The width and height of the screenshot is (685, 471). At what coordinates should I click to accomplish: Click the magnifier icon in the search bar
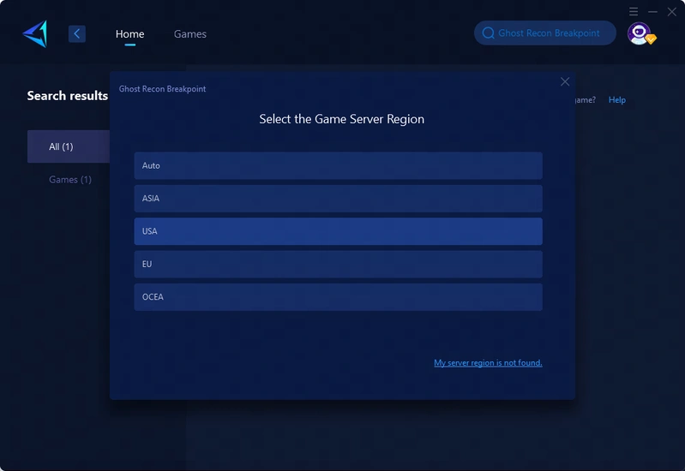pyautogui.click(x=488, y=33)
